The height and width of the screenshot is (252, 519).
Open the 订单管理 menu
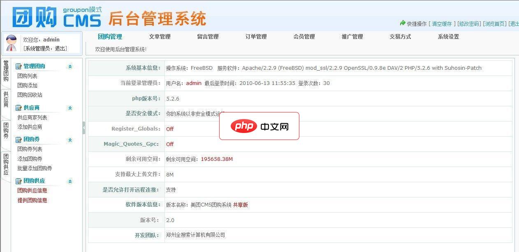[x=255, y=36]
